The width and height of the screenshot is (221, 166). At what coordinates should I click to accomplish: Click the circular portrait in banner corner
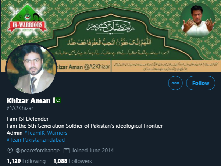point(197,20)
